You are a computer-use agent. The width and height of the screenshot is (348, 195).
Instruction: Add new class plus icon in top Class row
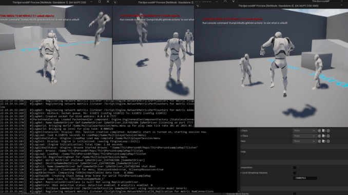coord(328,131)
